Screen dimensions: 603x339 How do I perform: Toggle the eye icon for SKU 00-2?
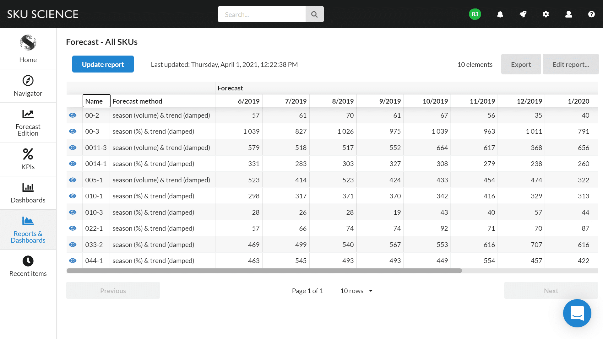pos(73,115)
